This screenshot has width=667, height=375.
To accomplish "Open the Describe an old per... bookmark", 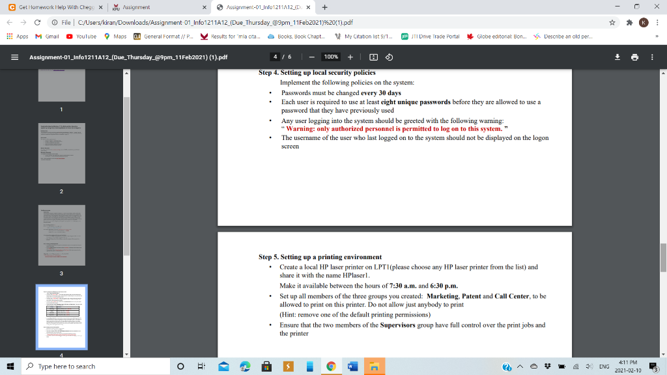I will (x=563, y=36).
